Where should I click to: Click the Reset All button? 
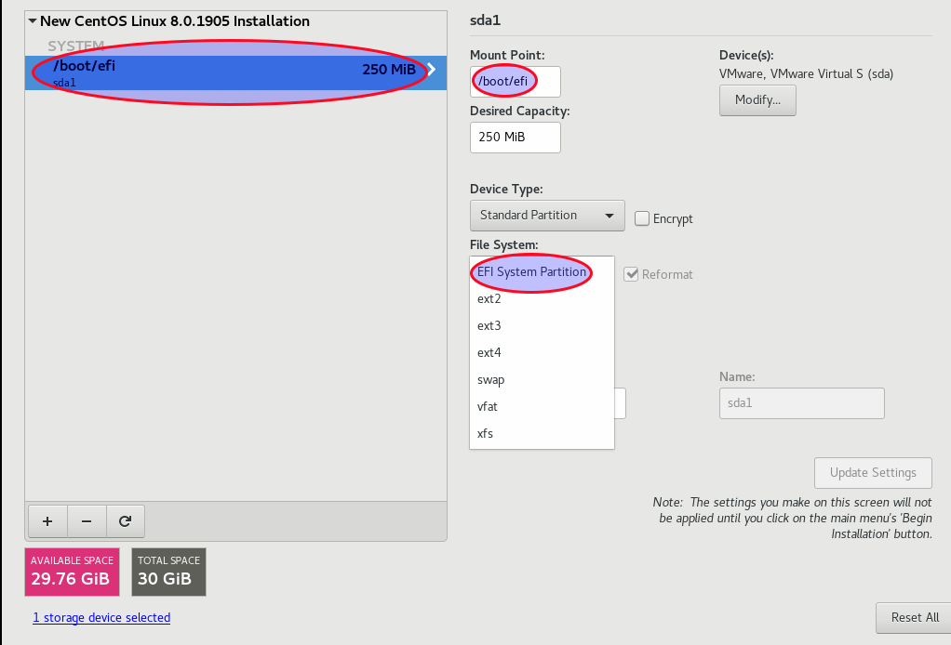click(914, 617)
